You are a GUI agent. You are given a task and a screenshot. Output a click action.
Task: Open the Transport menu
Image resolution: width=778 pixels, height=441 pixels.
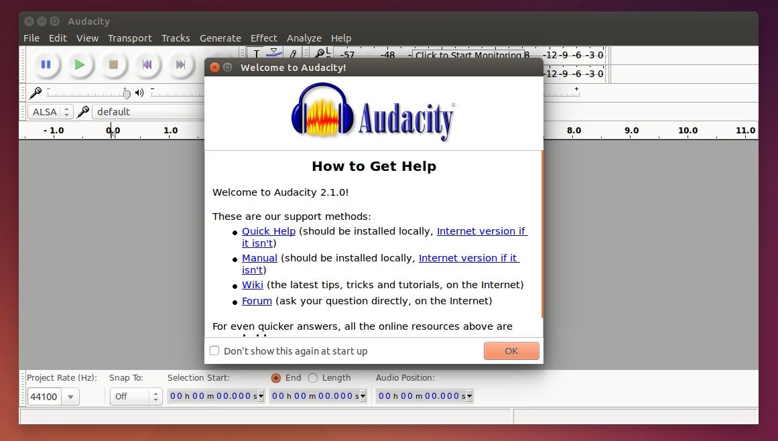pos(129,38)
